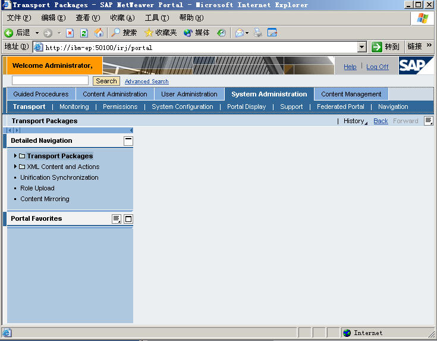Switch to Content Administration tab
The height and width of the screenshot is (341, 437).
[115, 94]
